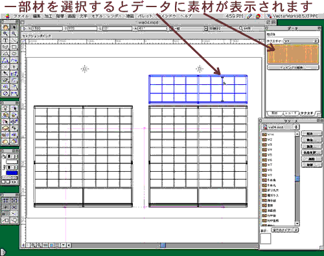The height and width of the screenshot is (256, 324).
Task: Expand the display type dropdown below the resource list
Action: pos(284,230)
